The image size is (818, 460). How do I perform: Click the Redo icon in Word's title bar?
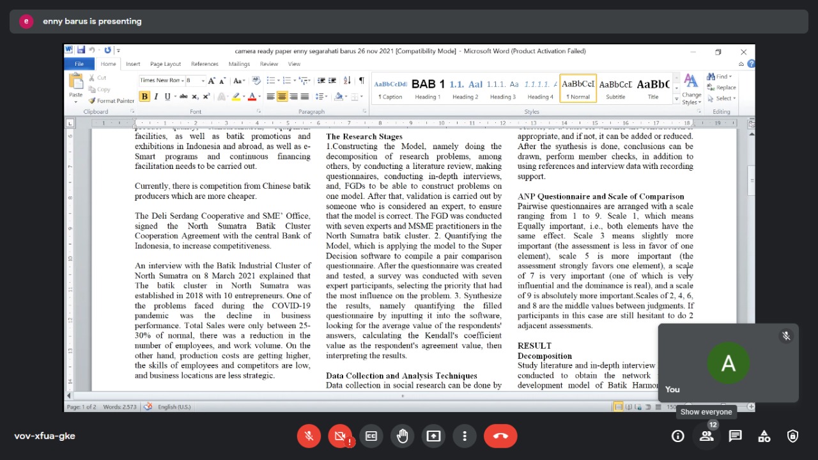pos(107,51)
